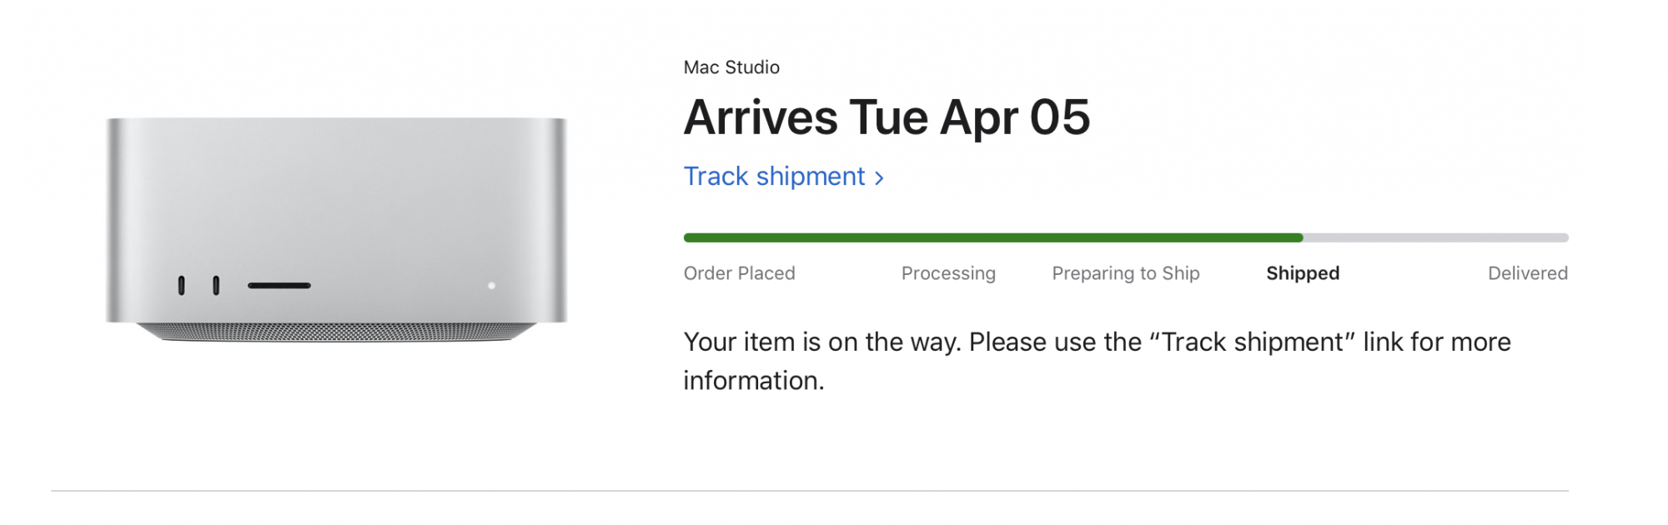Click the right USB-C port on Mac Studio
Viewport: 1668px width, 525px height.
tap(216, 285)
